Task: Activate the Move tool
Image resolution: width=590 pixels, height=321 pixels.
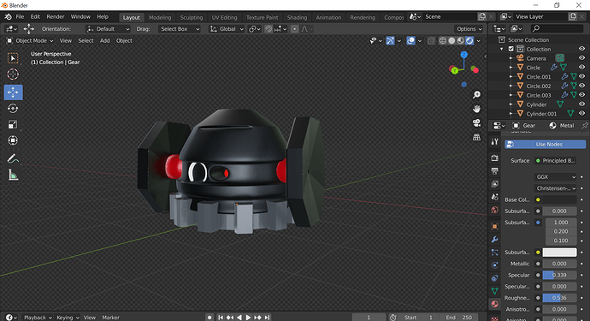Action: click(13, 92)
